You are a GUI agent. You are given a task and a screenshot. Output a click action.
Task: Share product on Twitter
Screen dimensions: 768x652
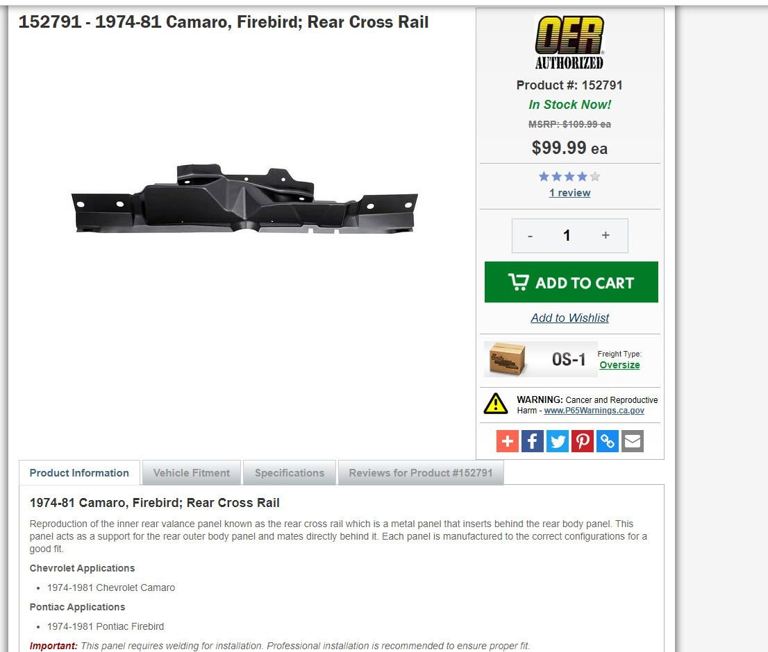557,441
